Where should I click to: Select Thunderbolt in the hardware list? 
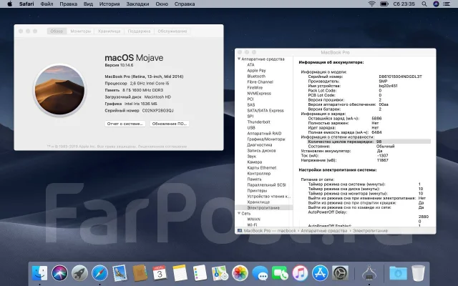pyautogui.click(x=258, y=122)
